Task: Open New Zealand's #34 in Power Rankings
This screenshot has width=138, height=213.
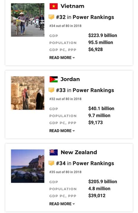Action: (x=85, y=163)
